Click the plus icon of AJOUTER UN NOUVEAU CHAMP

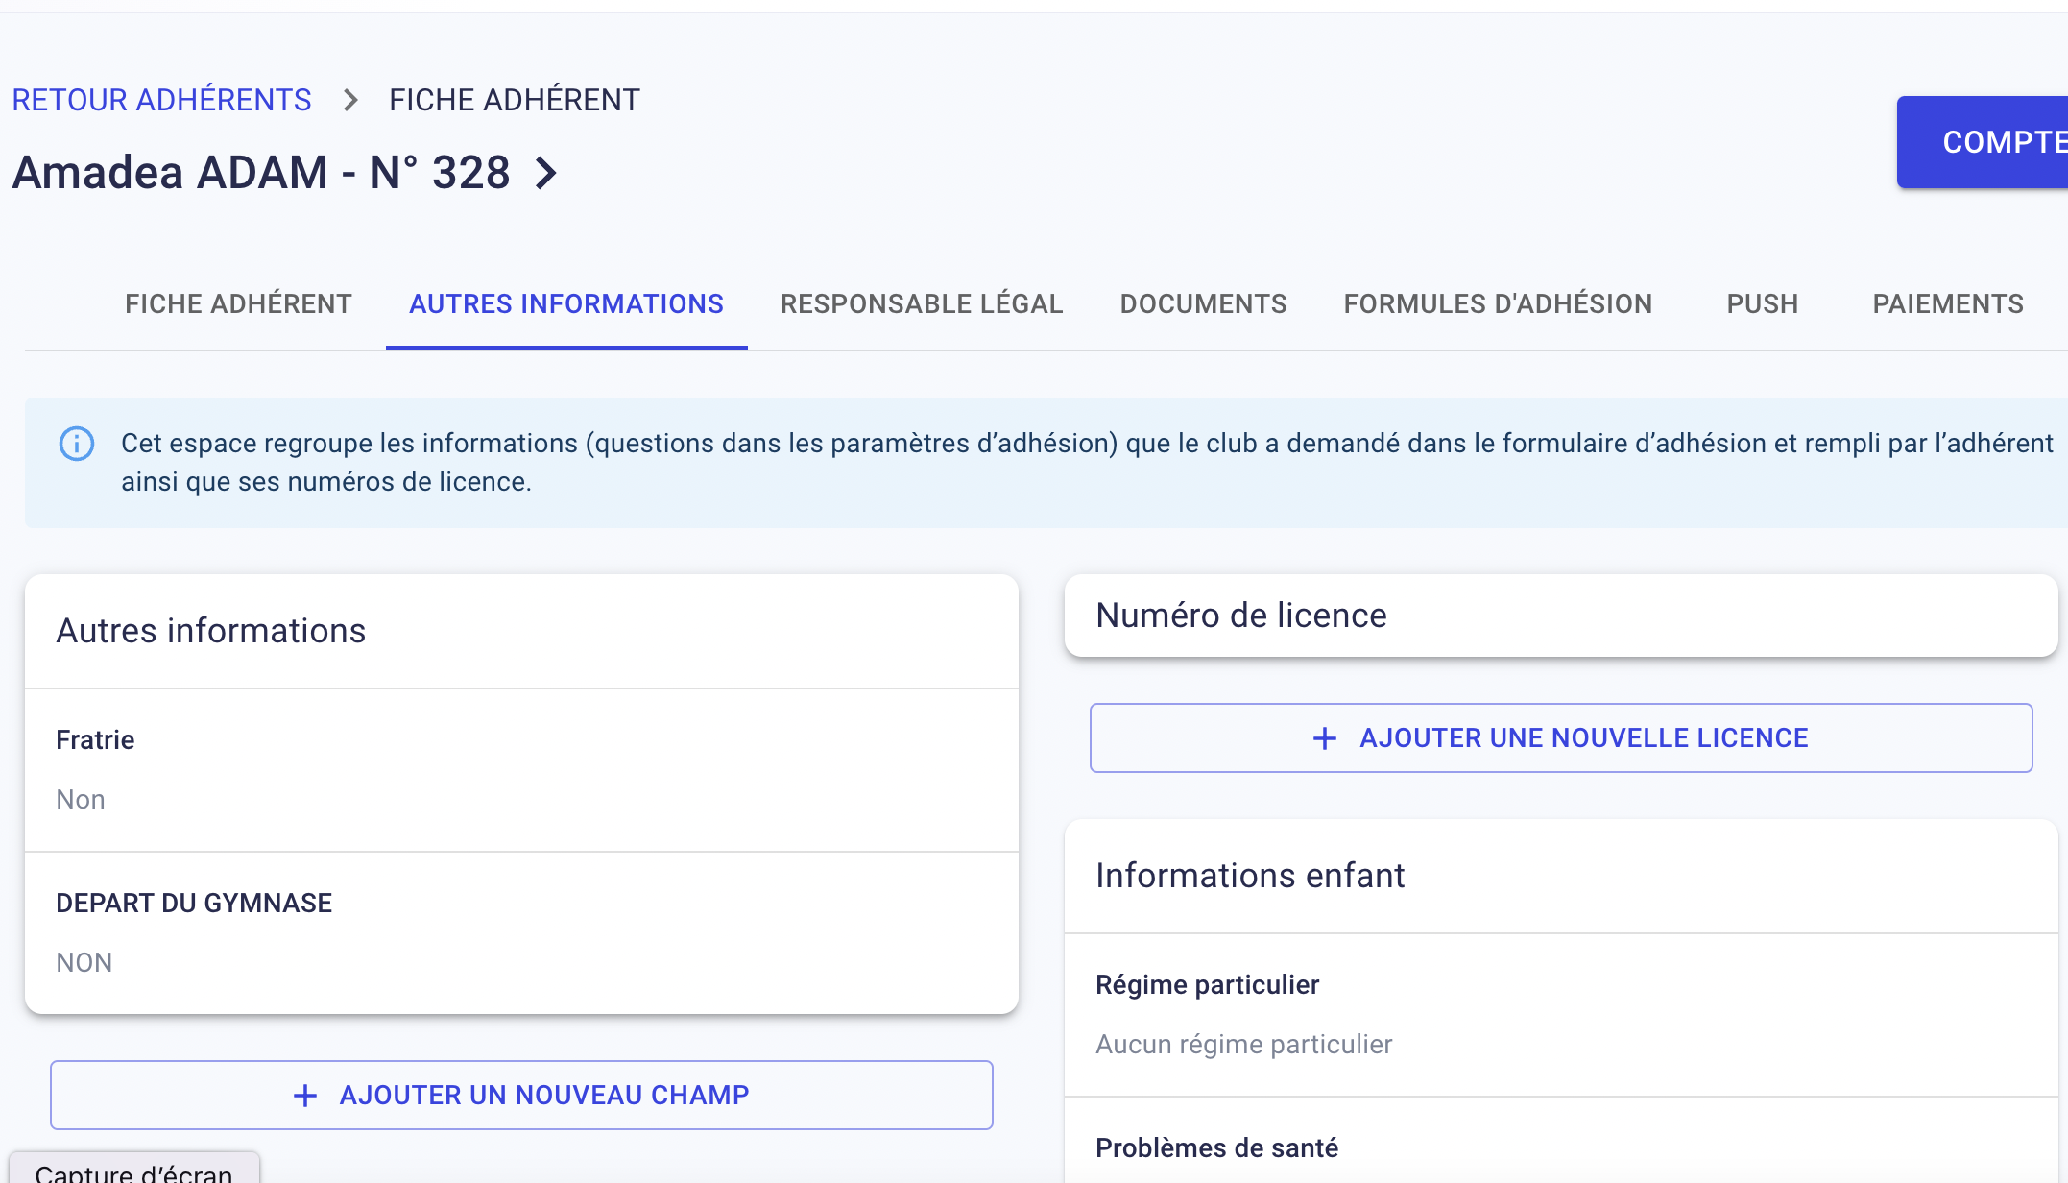click(305, 1096)
